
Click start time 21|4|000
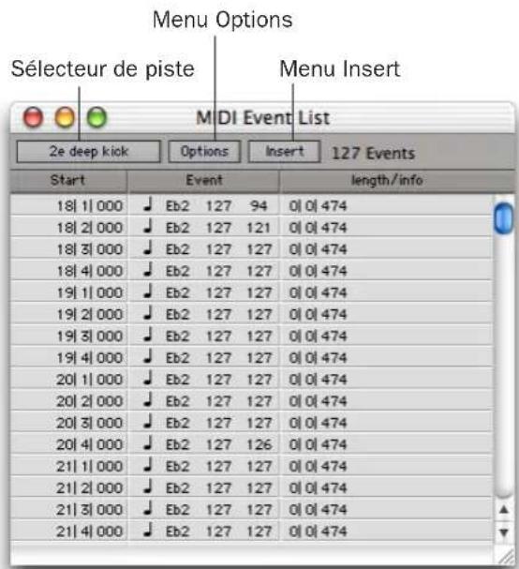click(90, 532)
